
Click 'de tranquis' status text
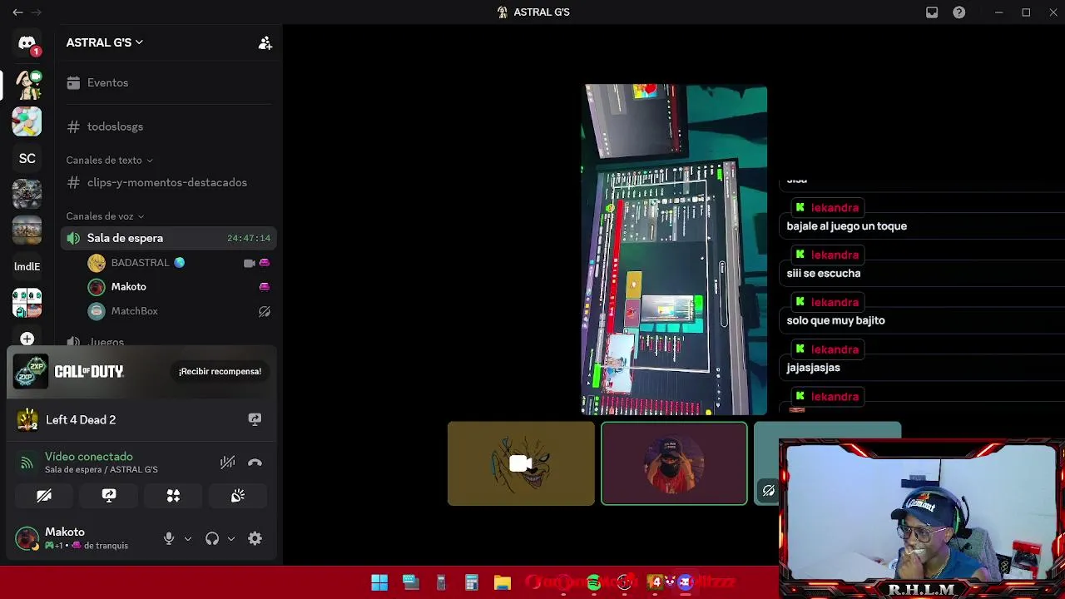pyautogui.click(x=106, y=546)
